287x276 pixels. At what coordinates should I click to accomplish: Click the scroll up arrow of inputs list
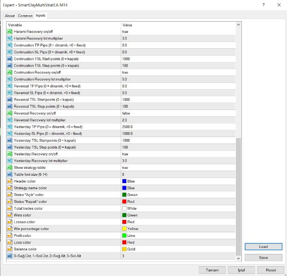coord(238,25)
